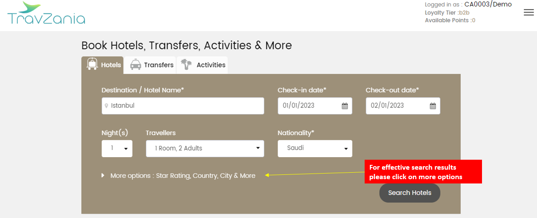
Task: Click the Check-in date field
Action: coord(310,106)
